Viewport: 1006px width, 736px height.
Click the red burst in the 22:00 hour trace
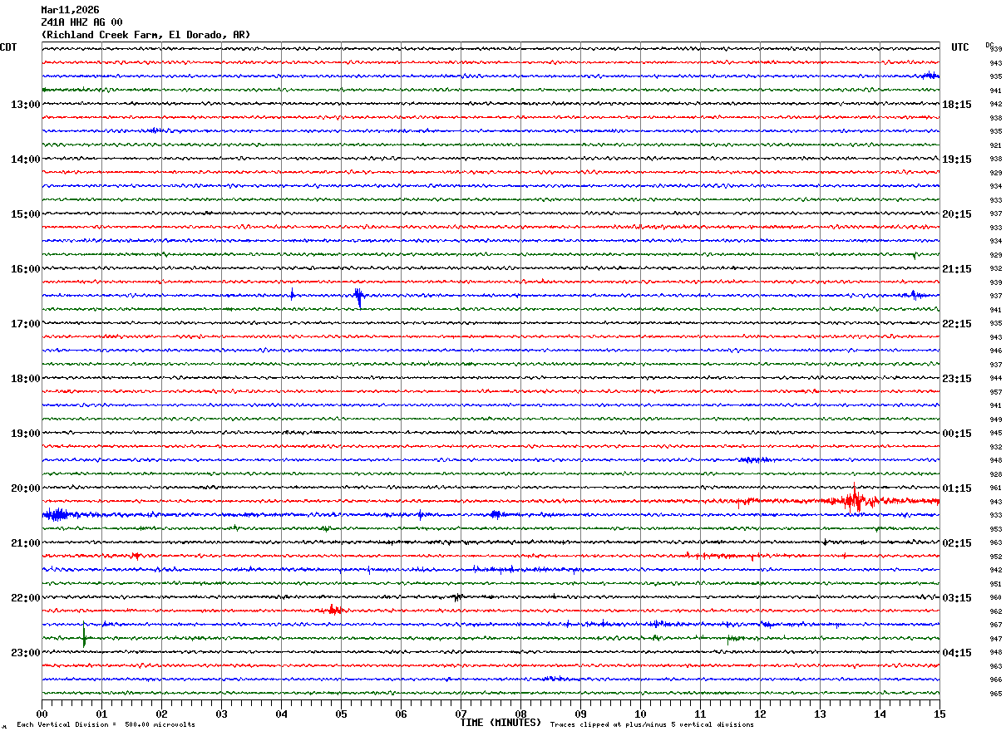tap(333, 610)
